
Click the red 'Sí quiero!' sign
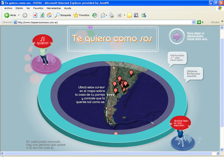pyautogui.click(x=42, y=41)
